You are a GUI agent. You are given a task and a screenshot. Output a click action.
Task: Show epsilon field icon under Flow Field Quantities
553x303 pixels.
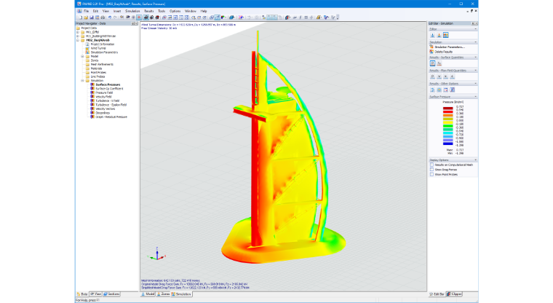coord(452,76)
